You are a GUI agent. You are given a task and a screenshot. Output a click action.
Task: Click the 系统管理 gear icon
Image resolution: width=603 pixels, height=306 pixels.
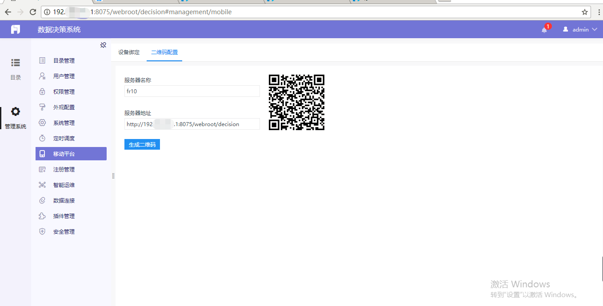[42, 123]
